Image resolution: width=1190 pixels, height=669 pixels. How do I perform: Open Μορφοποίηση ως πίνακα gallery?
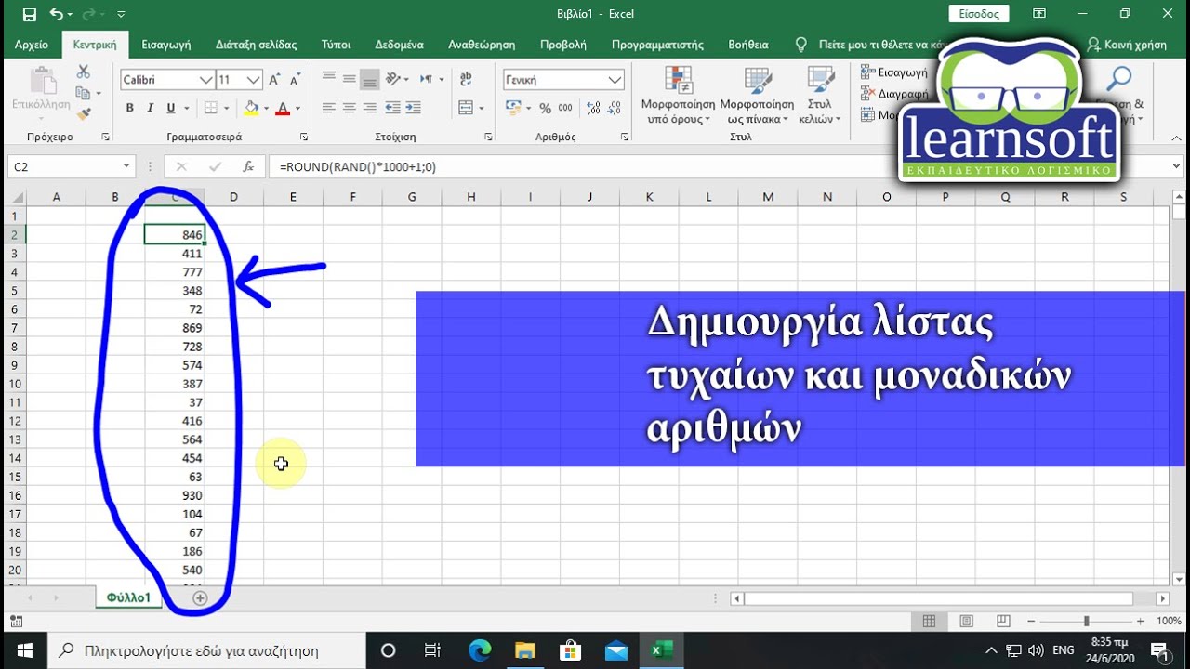coord(757,94)
